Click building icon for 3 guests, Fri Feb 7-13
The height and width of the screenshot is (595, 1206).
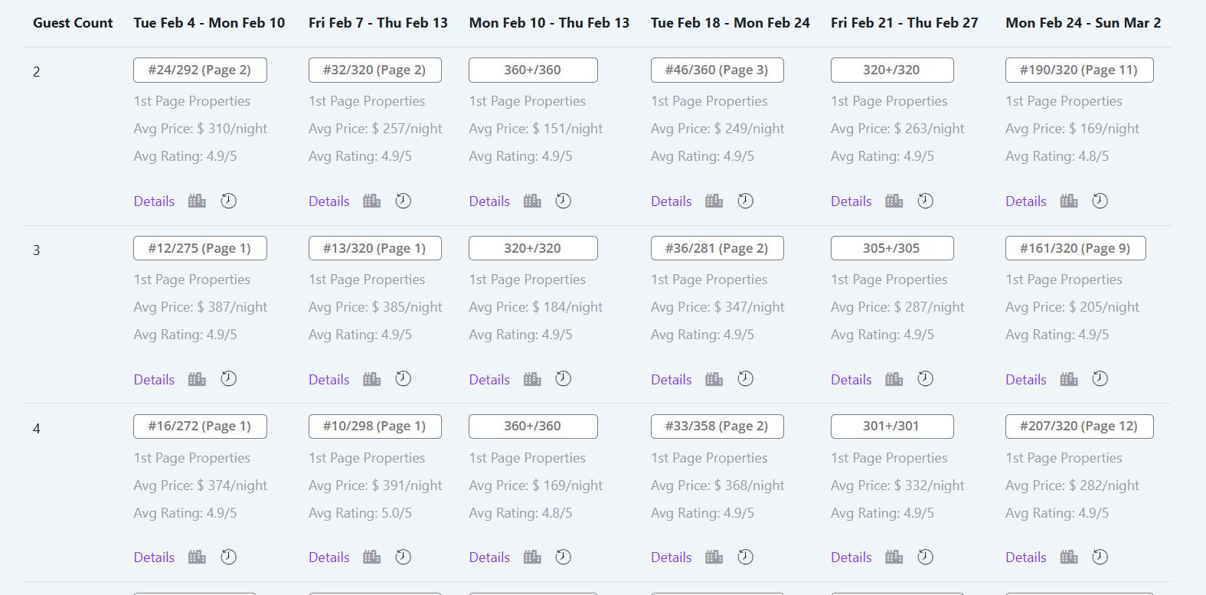(x=371, y=379)
